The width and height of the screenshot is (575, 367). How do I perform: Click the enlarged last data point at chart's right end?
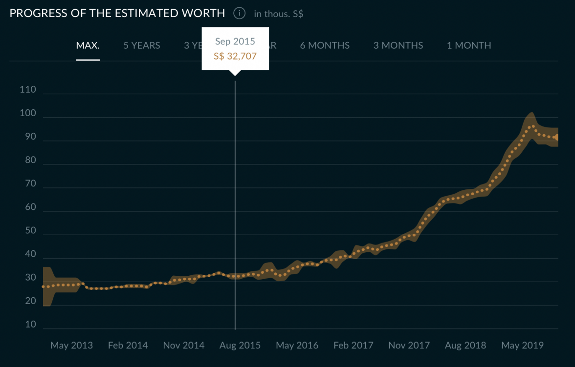[556, 138]
